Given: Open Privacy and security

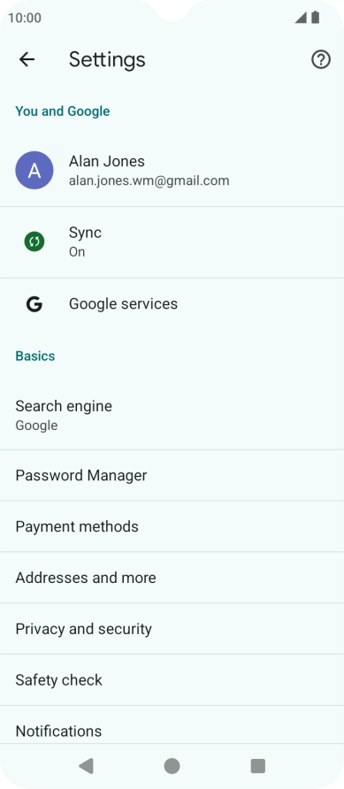Looking at the screenshot, I should (x=172, y=629).
